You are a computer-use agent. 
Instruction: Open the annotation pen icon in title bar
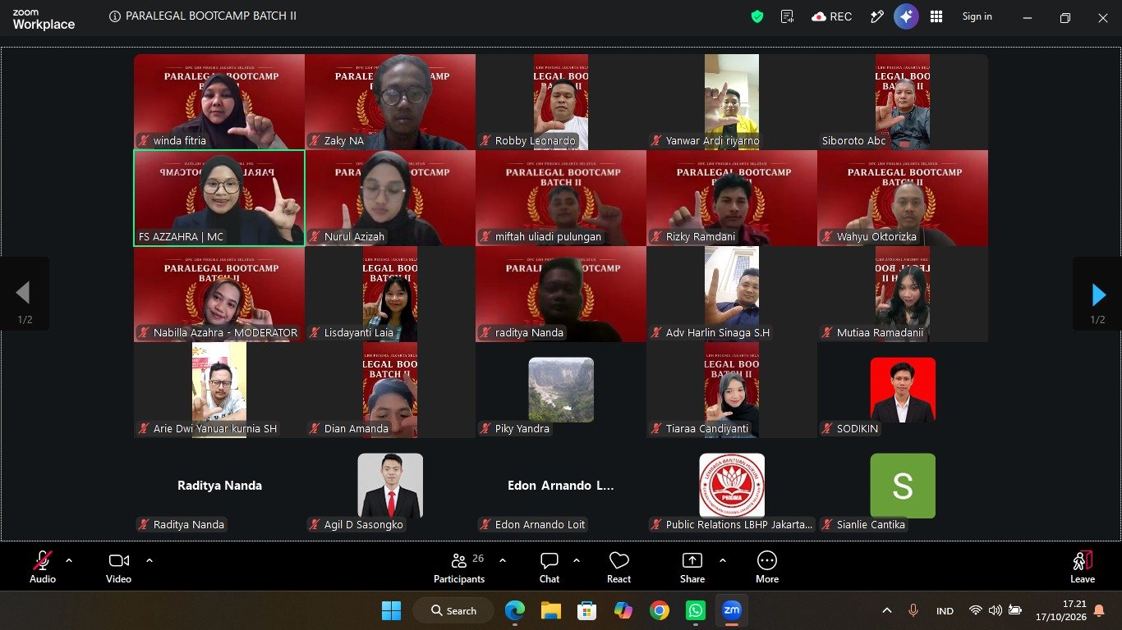point(876,16)
